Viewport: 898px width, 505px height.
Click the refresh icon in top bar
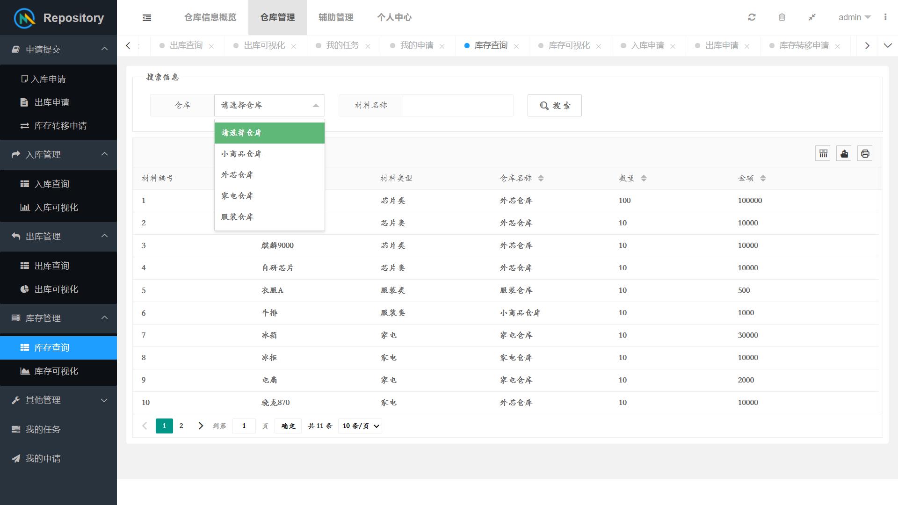752,17
